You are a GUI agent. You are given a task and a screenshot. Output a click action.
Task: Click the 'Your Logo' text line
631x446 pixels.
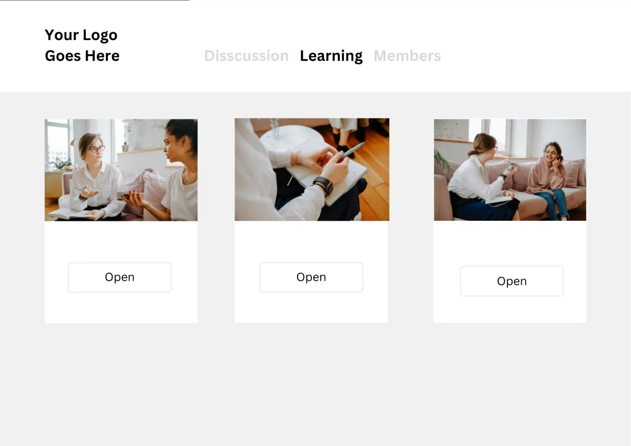(81, 35)
